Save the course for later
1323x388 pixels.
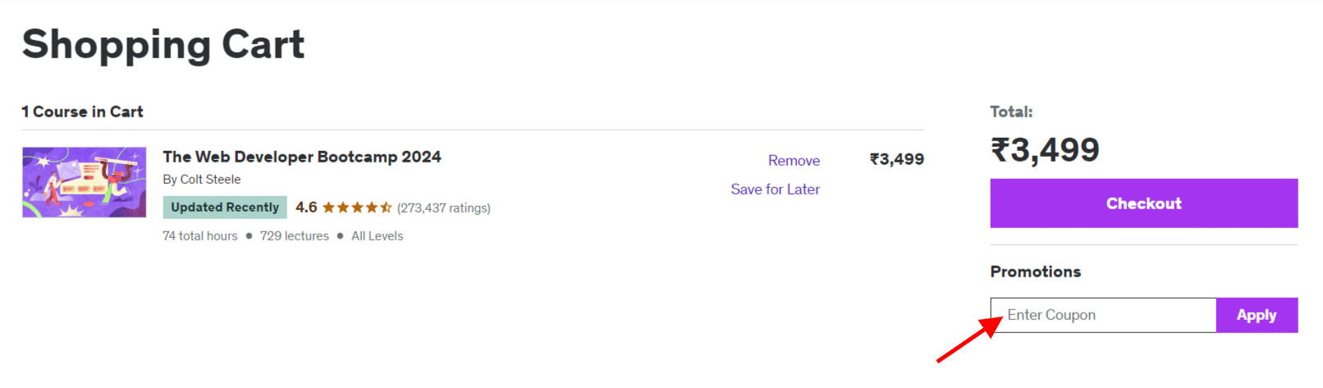click(775, 189)
